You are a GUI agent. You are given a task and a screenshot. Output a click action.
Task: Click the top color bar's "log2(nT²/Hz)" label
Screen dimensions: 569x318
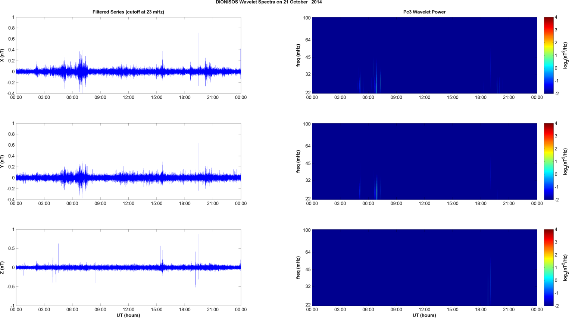(566, 55)
